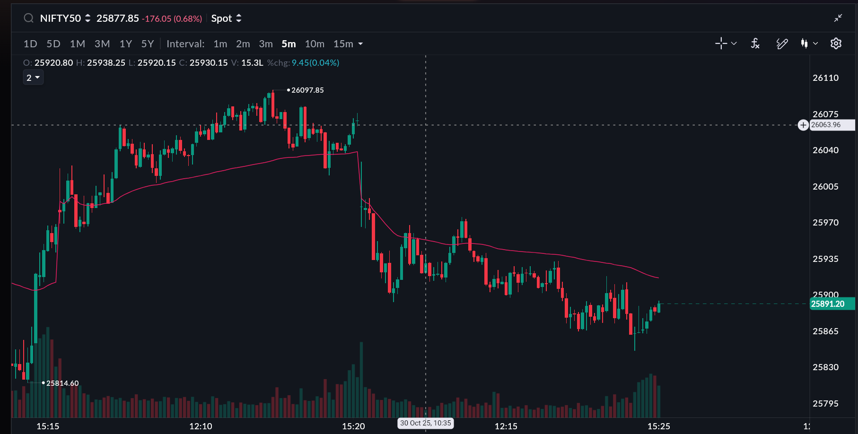Expand the Spot segment dropdown

point(226,18)
